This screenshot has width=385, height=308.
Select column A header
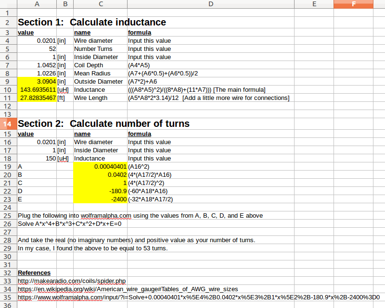(37, 4)
